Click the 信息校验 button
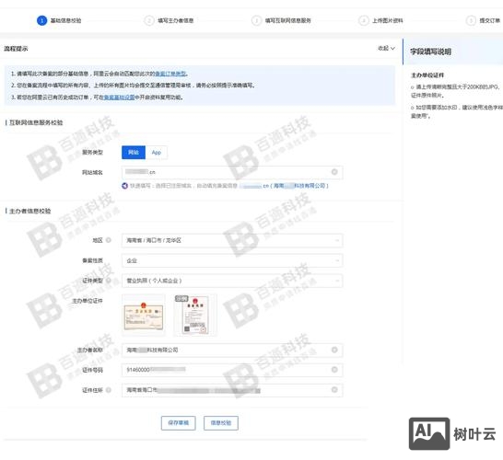Image resolution: width=503 pixels, height=460 pixels. [221, 423]
